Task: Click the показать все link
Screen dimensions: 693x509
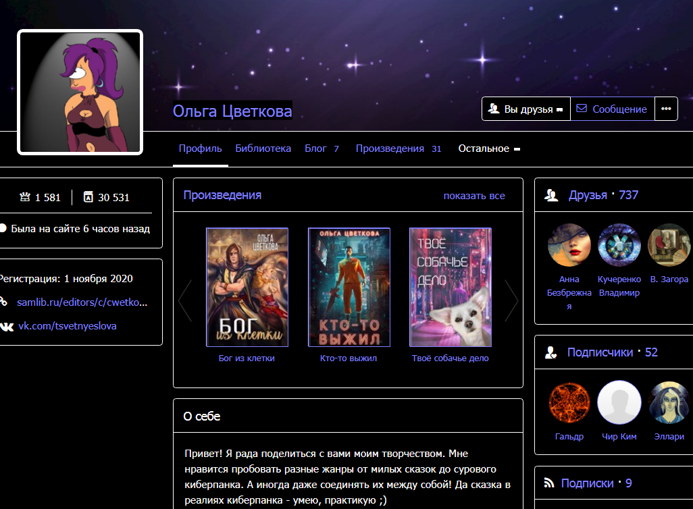Action: tap(473, 196)
